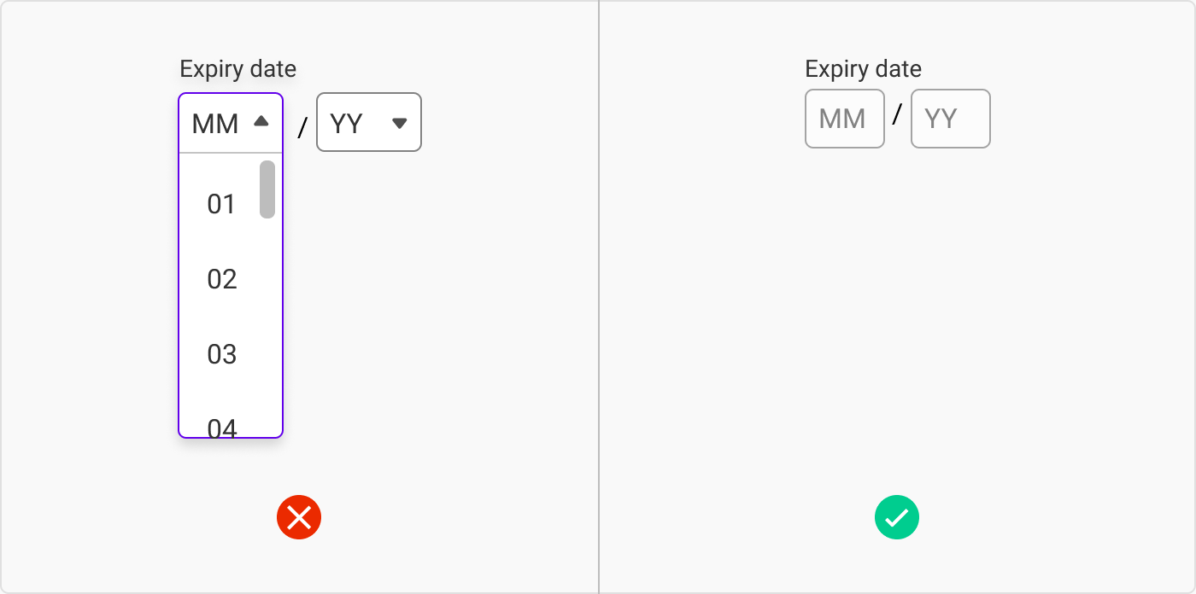The height and width of the screenshot is (594, 1196).
Task: Click the scrollbar thumb in the month dropdown
Action: 267,188
